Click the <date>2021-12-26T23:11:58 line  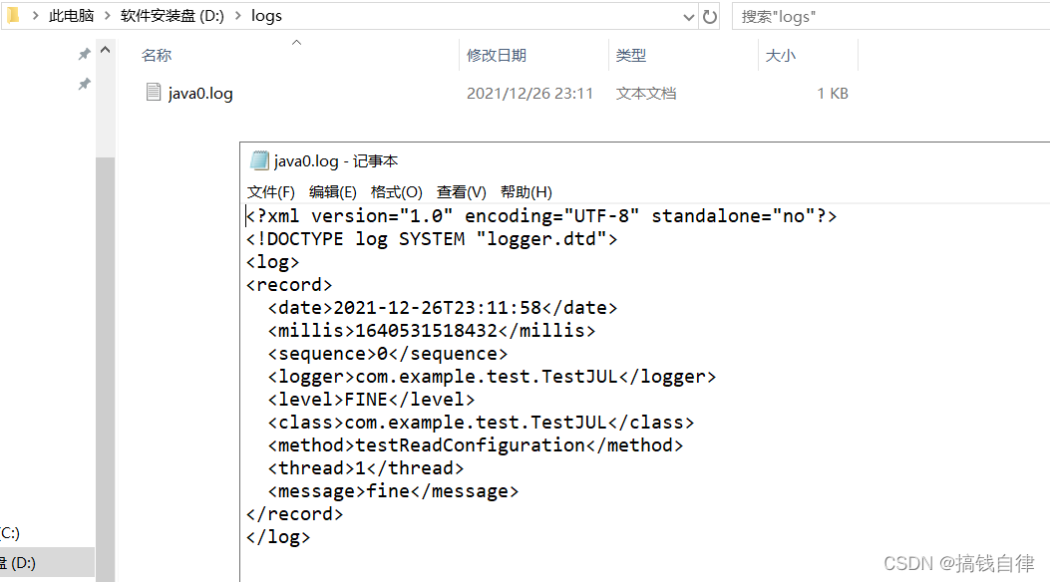point(442,308)
